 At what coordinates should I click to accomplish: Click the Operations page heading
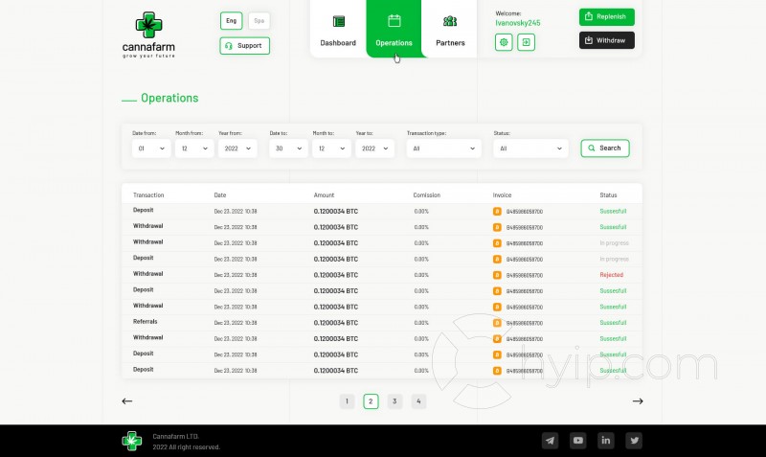(169, 98)
